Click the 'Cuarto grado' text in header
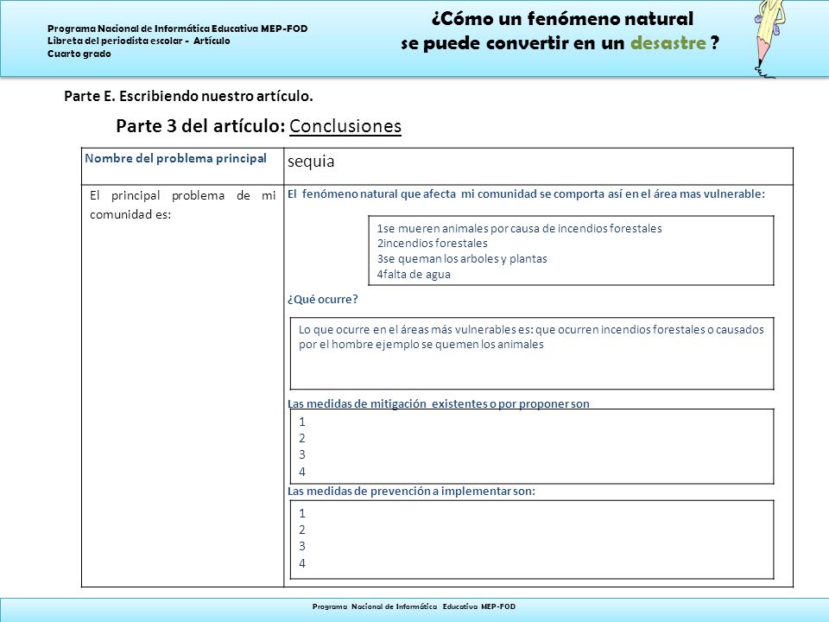Image resolution: width=829 pixels, height=622 pixels. point(79,54)
